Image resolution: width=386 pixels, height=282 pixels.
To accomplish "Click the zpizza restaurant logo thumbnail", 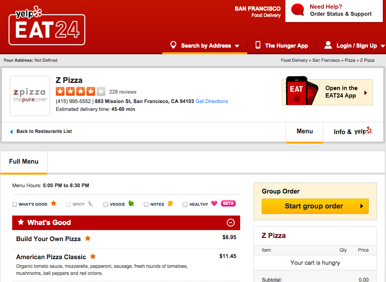I will point(30,96).
